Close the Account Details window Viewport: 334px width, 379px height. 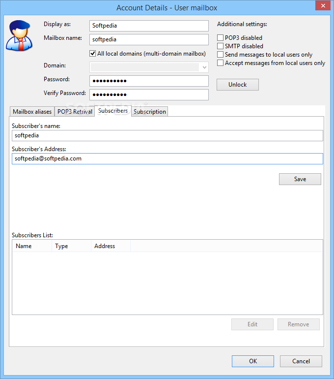click(323, 5)
